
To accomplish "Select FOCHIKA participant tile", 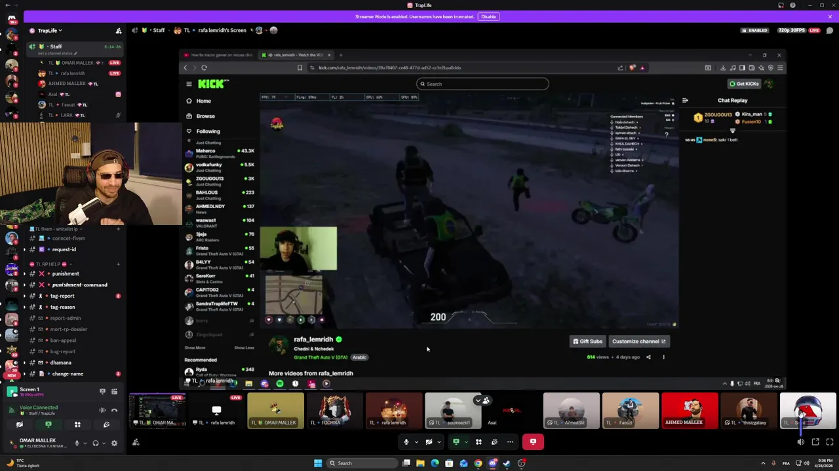I will [334, 410].
